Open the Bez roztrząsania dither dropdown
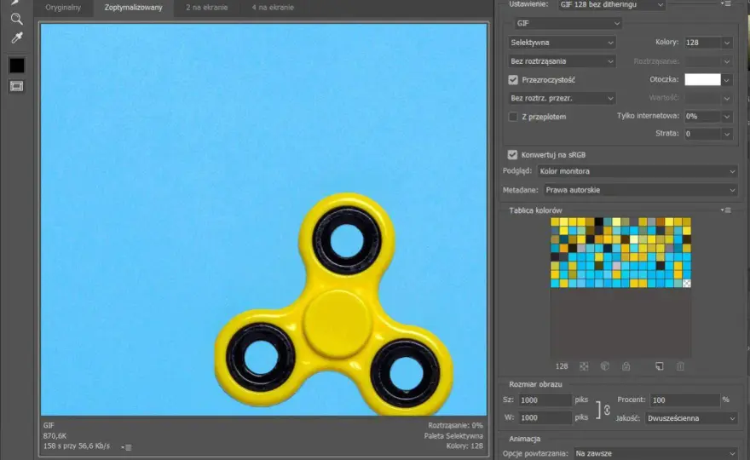 pyautogui.click(x=562, y=61)
